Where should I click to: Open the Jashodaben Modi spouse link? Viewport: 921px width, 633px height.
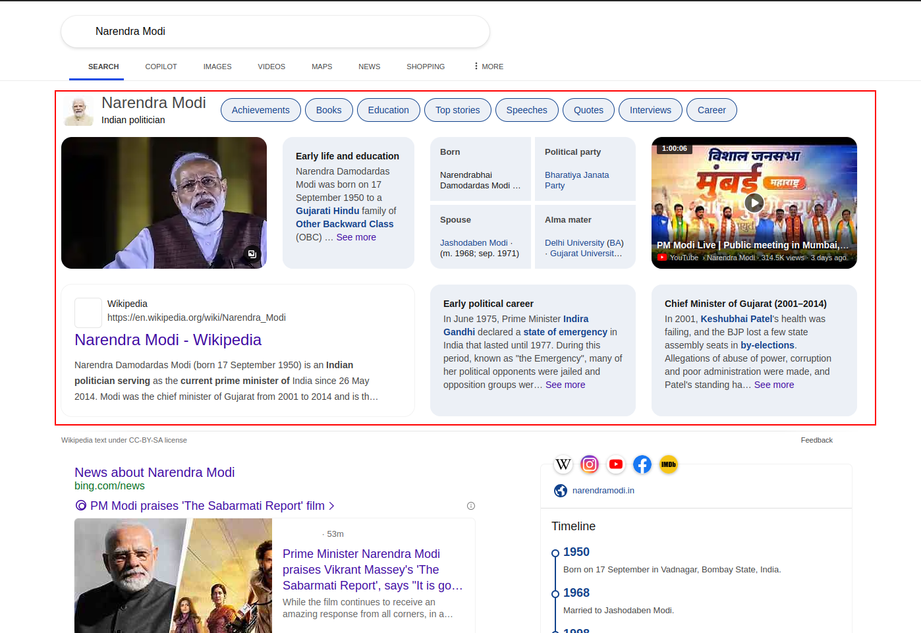474,243
